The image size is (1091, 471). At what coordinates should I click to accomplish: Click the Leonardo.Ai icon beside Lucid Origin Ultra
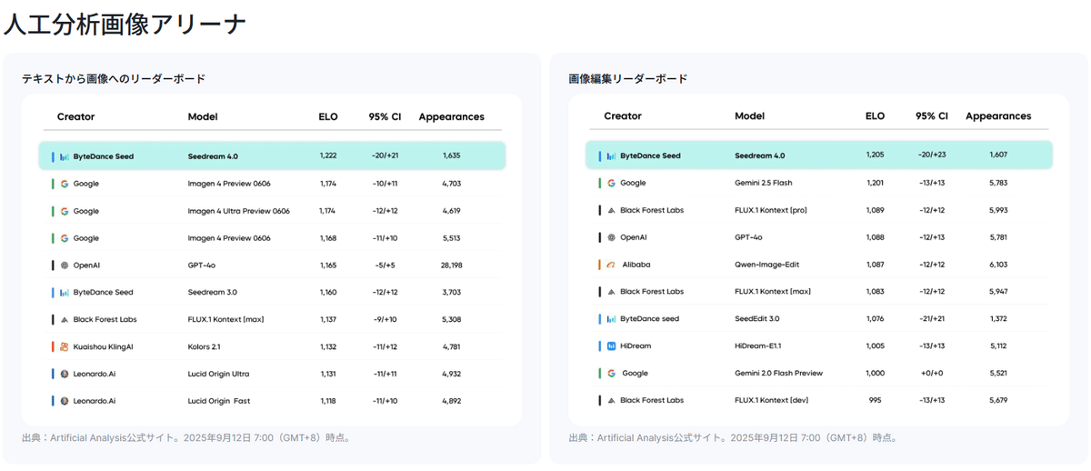click(x=65, y=374)
